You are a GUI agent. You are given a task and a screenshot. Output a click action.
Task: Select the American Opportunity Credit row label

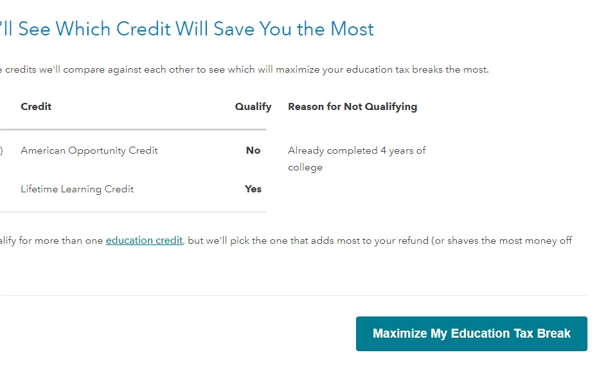89,151
